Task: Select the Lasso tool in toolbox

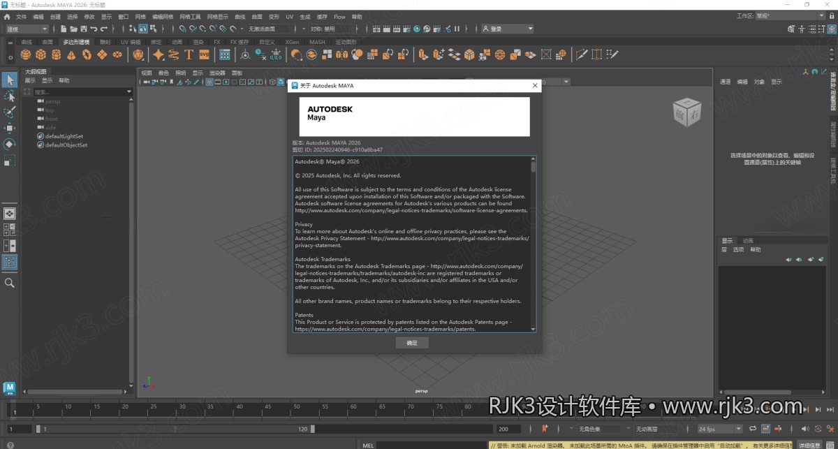Action: (x=10, y=96)
